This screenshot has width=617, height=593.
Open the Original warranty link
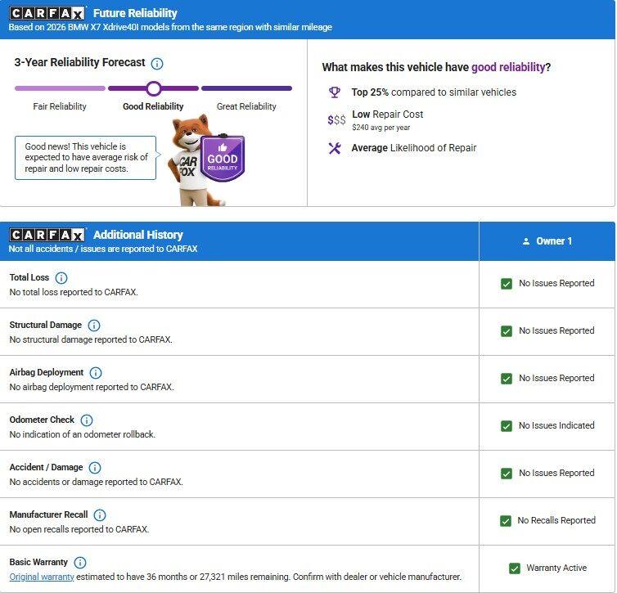point(42,577)
